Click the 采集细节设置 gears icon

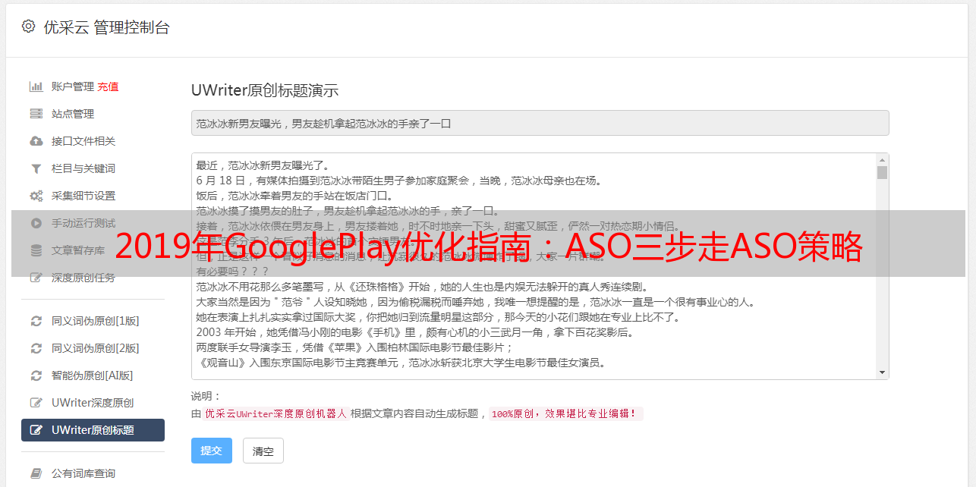click(x=36, y=196)
